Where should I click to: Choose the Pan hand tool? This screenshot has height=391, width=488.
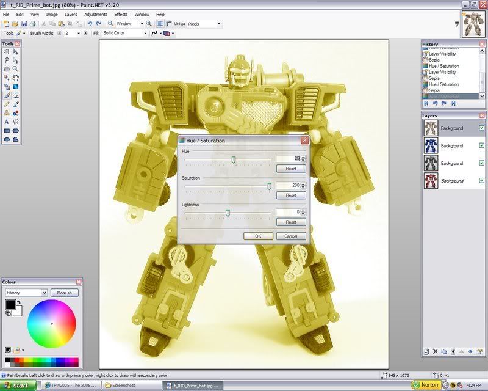(16, 78)
